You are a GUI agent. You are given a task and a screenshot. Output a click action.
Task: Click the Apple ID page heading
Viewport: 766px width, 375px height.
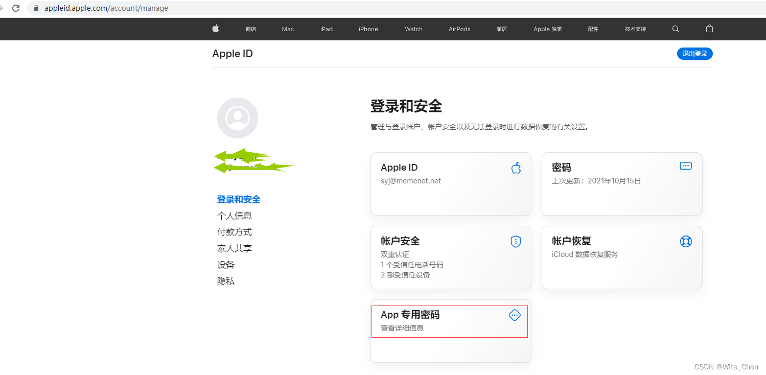[x=233, y=54]
